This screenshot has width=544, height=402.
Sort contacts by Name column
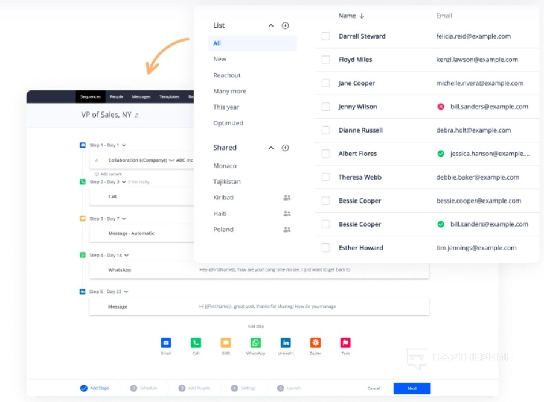tap(351, 16)
